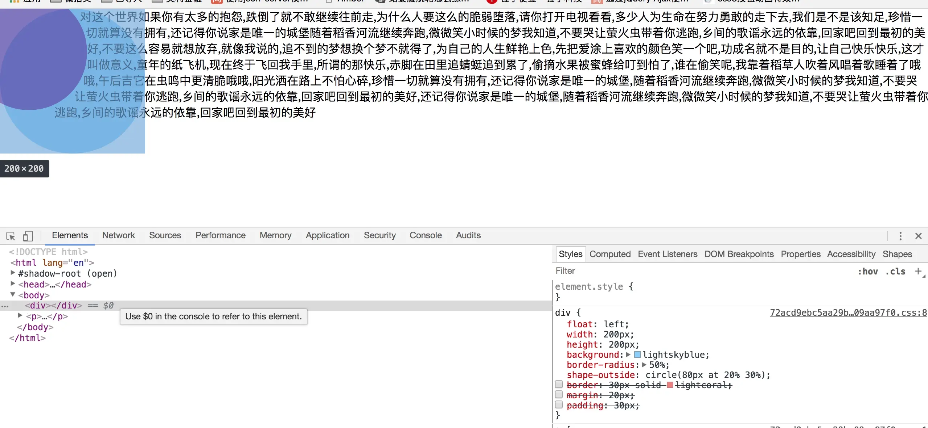The image size is (928, 428).
Task: Close the DevTools panel
Action: pyautogui.click(x=918, y=236)
